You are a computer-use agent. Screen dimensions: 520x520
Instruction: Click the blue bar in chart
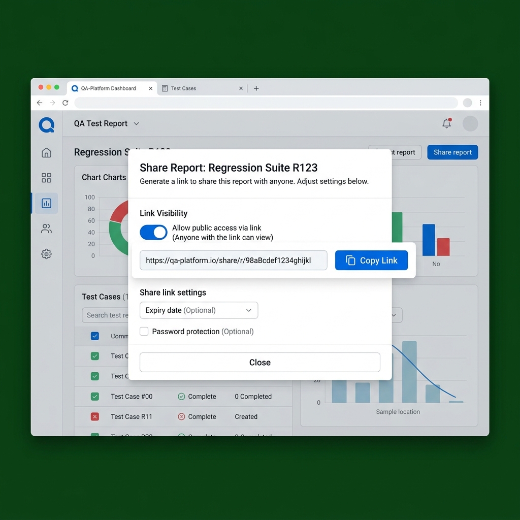point(429,240)
